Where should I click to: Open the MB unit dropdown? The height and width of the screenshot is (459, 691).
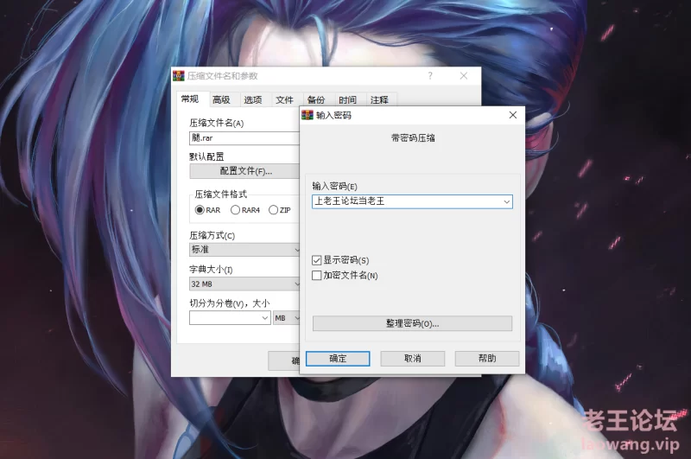pos(287,318)
